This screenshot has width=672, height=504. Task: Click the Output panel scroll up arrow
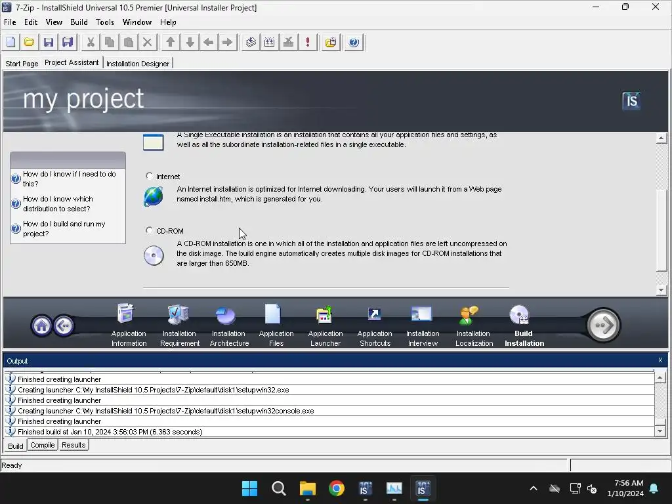coord(660,377)
